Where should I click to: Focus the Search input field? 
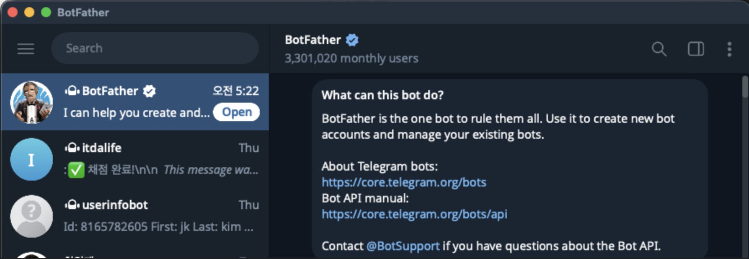[x=155, y=48]
